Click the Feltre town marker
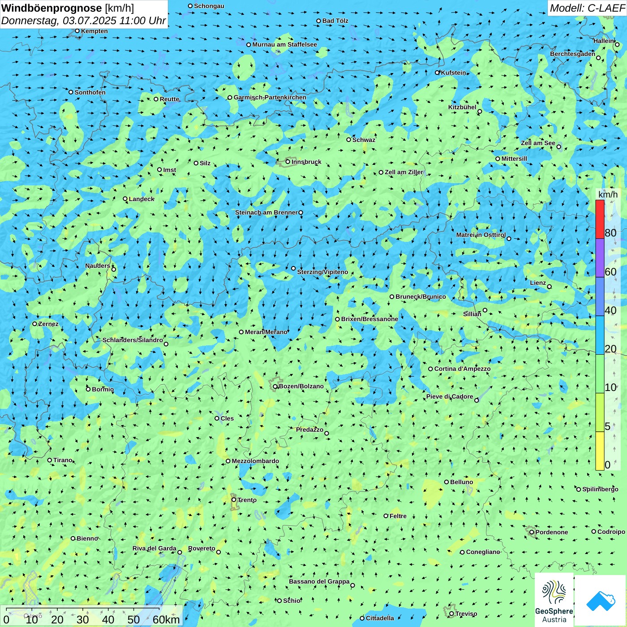This screenshot has width=627, height=627. click(386, 516)
